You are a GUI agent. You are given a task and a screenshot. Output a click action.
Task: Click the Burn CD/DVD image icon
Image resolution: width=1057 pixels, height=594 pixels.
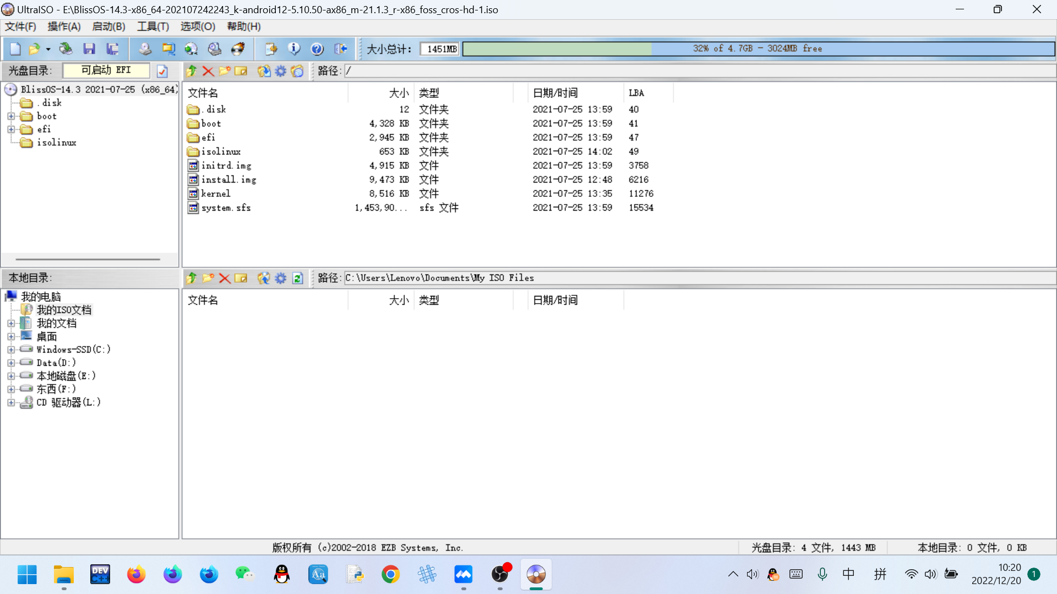tap(238, 49)
